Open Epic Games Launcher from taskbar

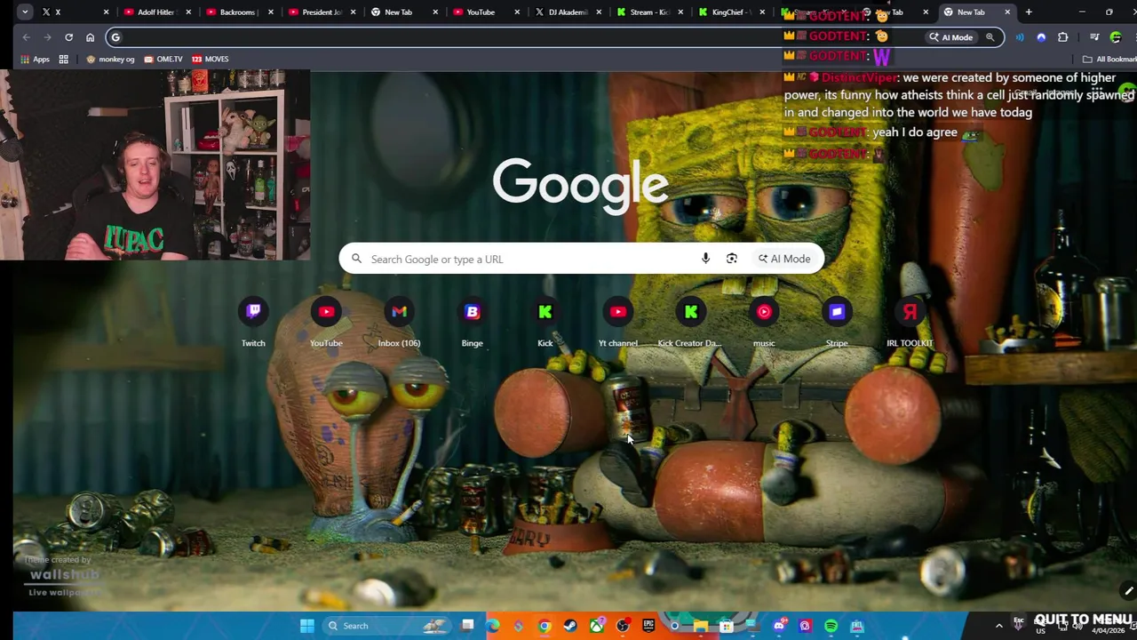pos(648,626)
